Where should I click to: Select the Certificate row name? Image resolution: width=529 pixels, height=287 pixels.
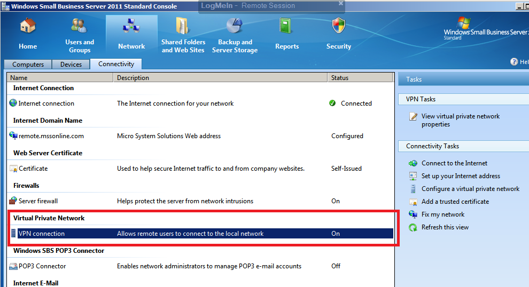(33, 169)
